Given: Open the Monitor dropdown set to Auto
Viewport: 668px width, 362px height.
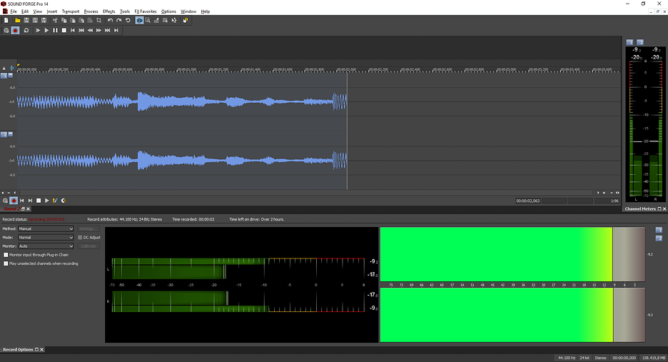Looking at the screenshot, I should (x=45, y=246).
